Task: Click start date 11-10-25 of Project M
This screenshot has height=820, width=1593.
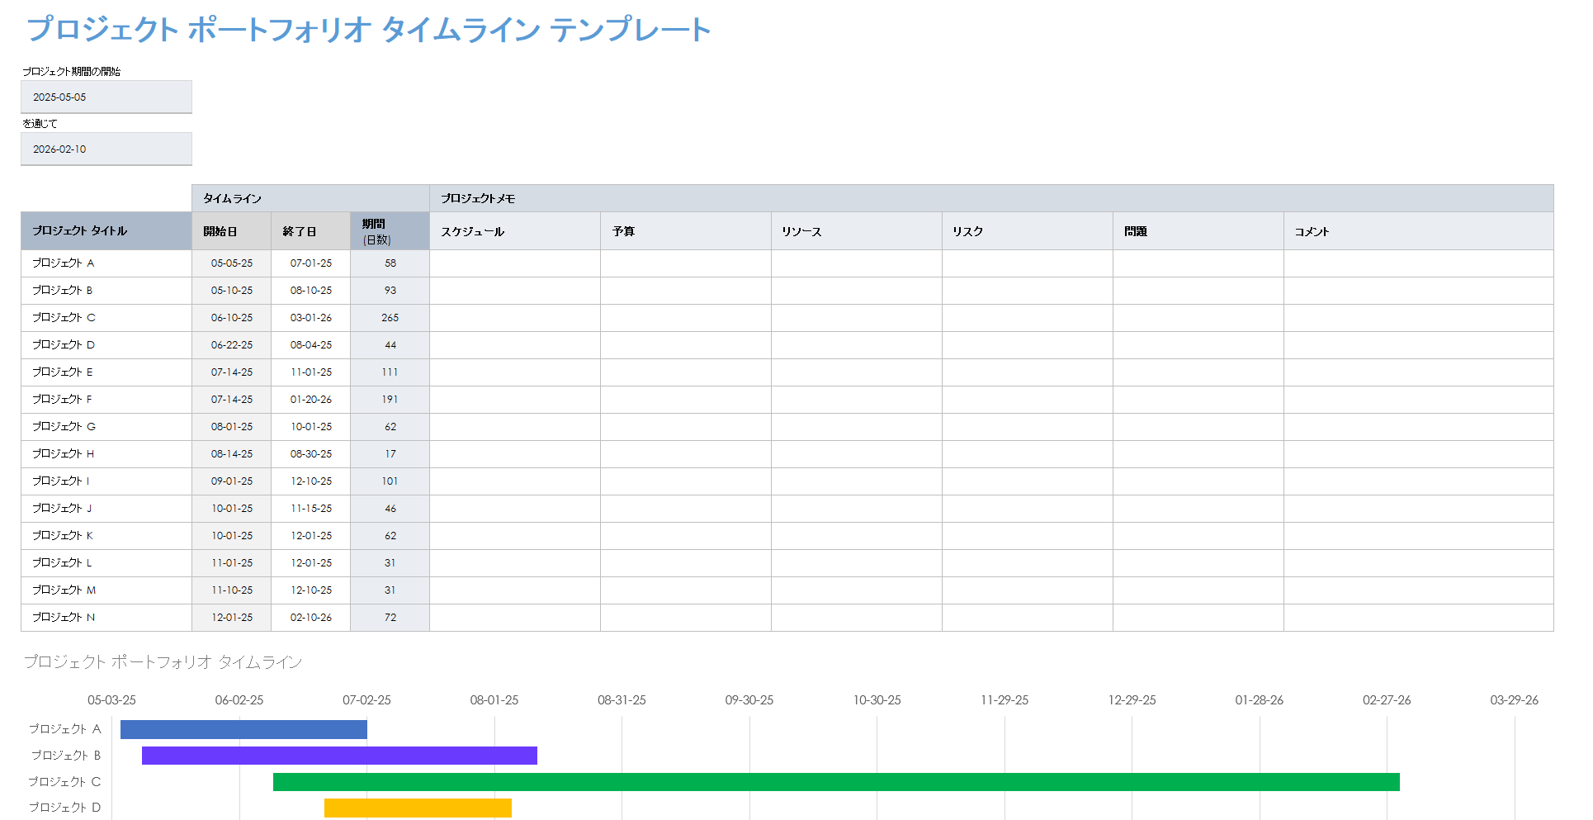Action: click(231, 590)
